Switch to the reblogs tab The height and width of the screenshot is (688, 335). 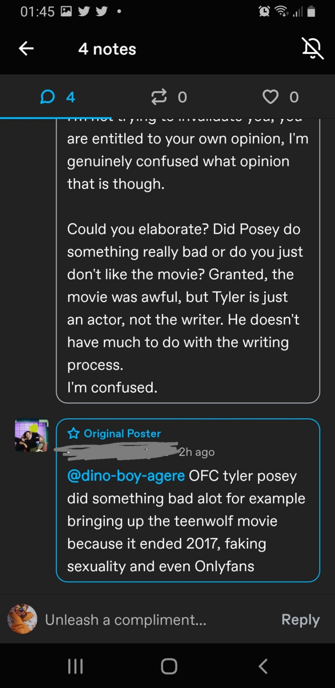pos(169,97)
